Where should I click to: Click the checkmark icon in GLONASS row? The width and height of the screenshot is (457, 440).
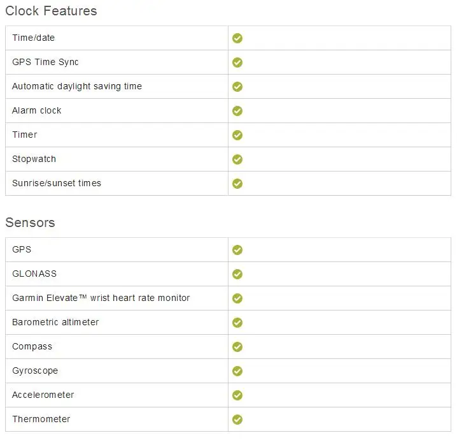[x=237, y=274]
